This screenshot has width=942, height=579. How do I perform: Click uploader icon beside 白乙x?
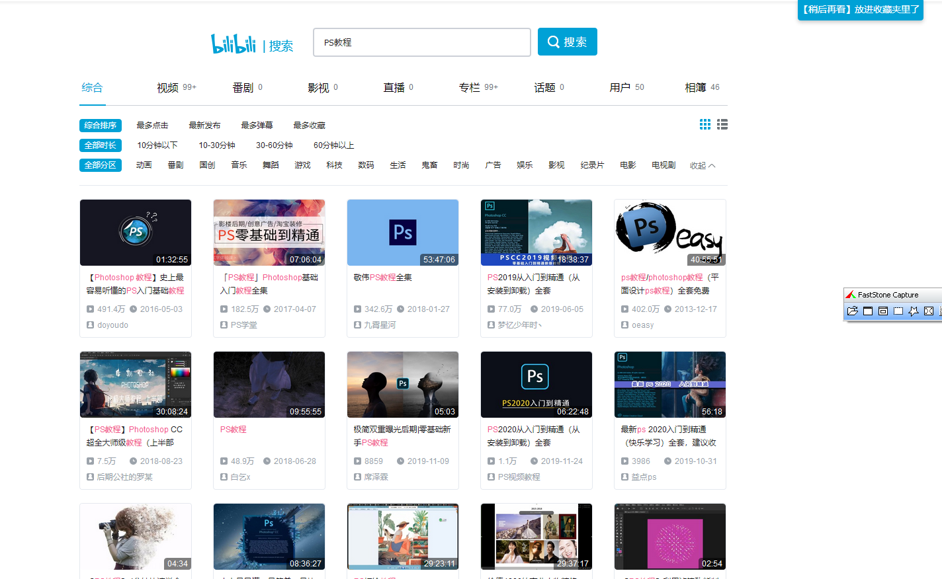click(x=224, y=477)
